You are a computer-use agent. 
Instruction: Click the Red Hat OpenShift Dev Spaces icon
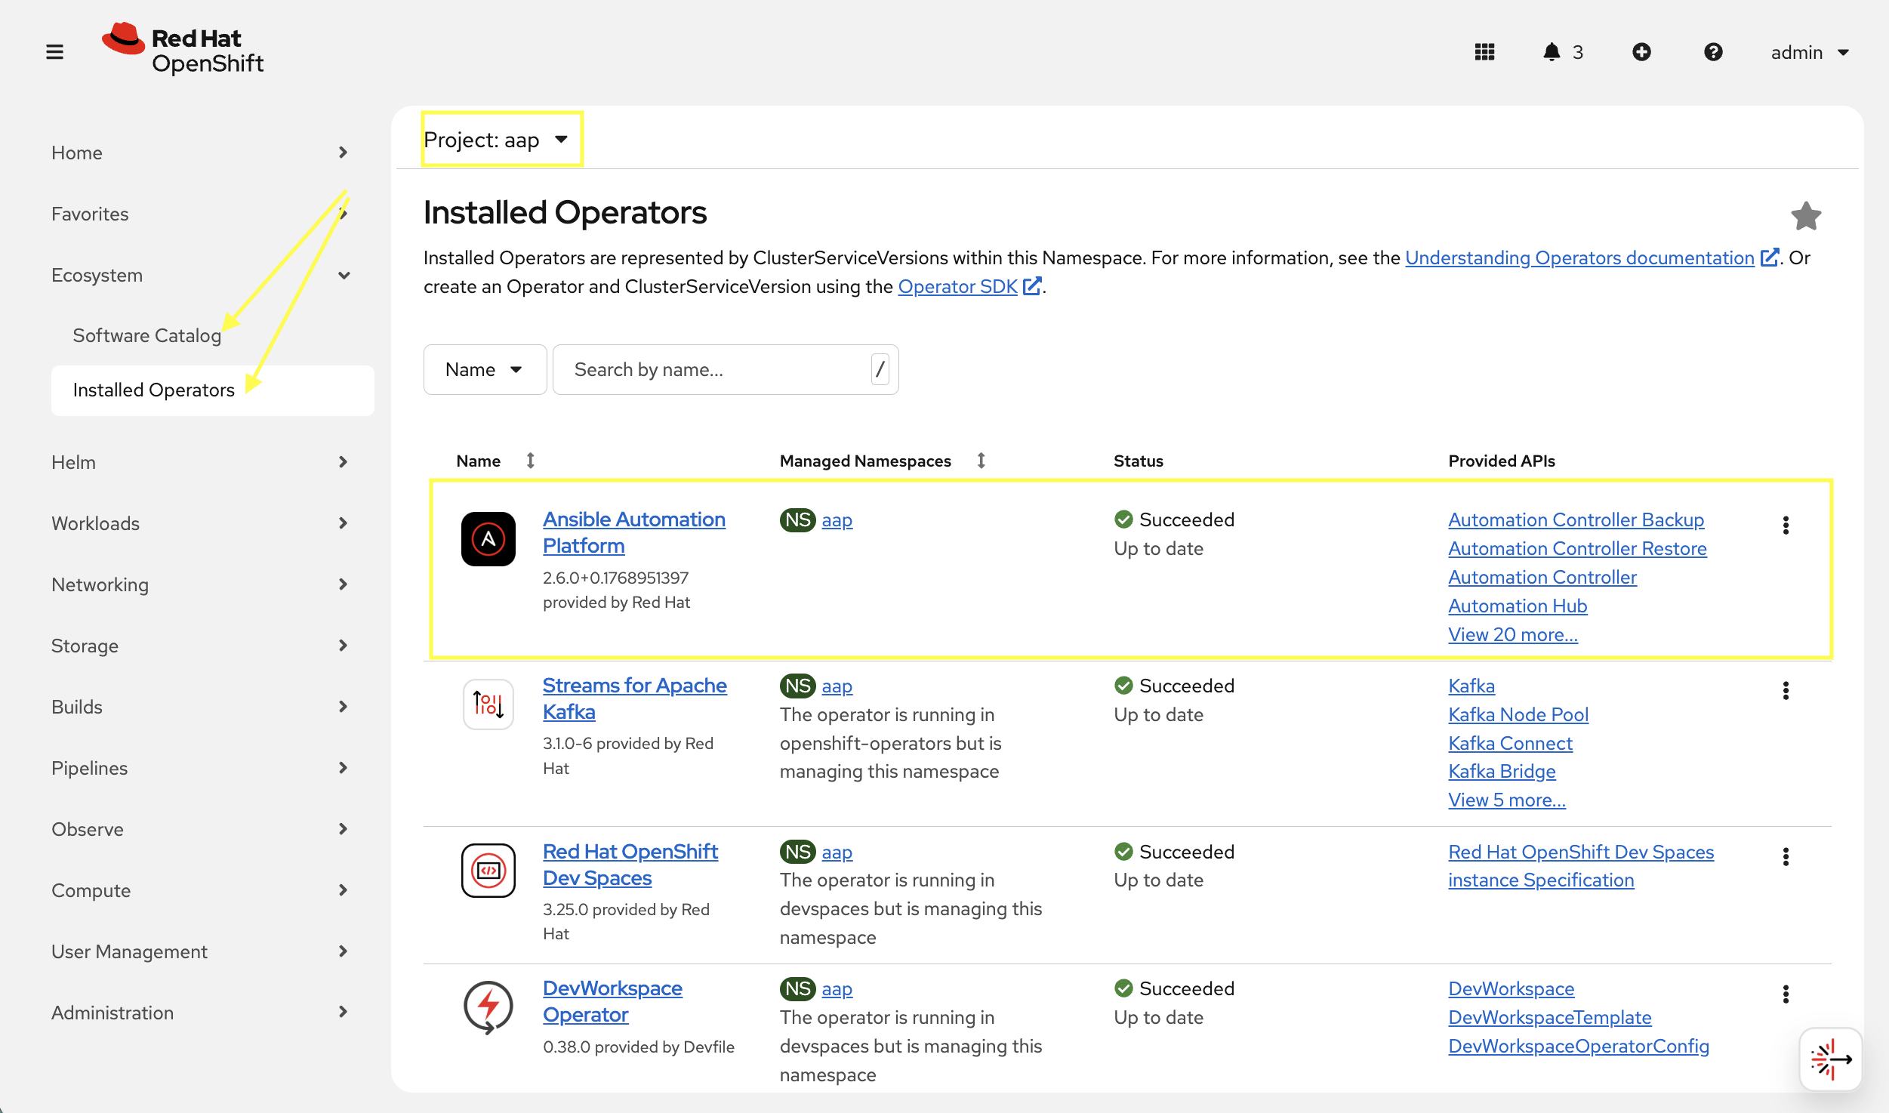(488, 870)
